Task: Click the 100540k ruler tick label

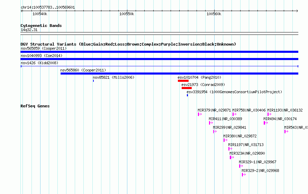Action: [40, 14]
